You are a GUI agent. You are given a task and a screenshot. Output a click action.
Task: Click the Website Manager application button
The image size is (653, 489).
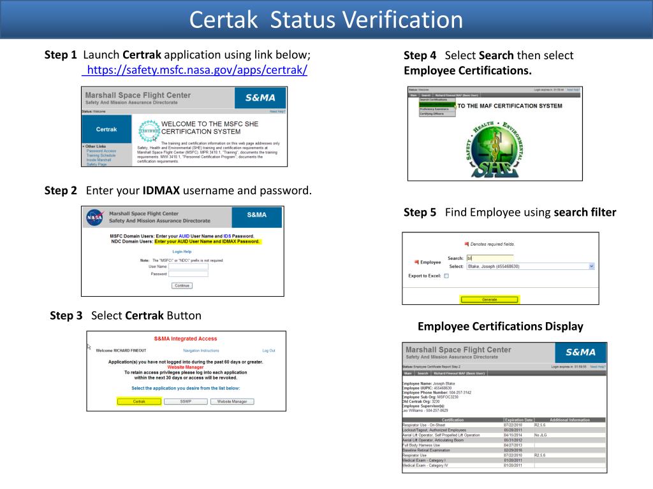pos(232,402)
